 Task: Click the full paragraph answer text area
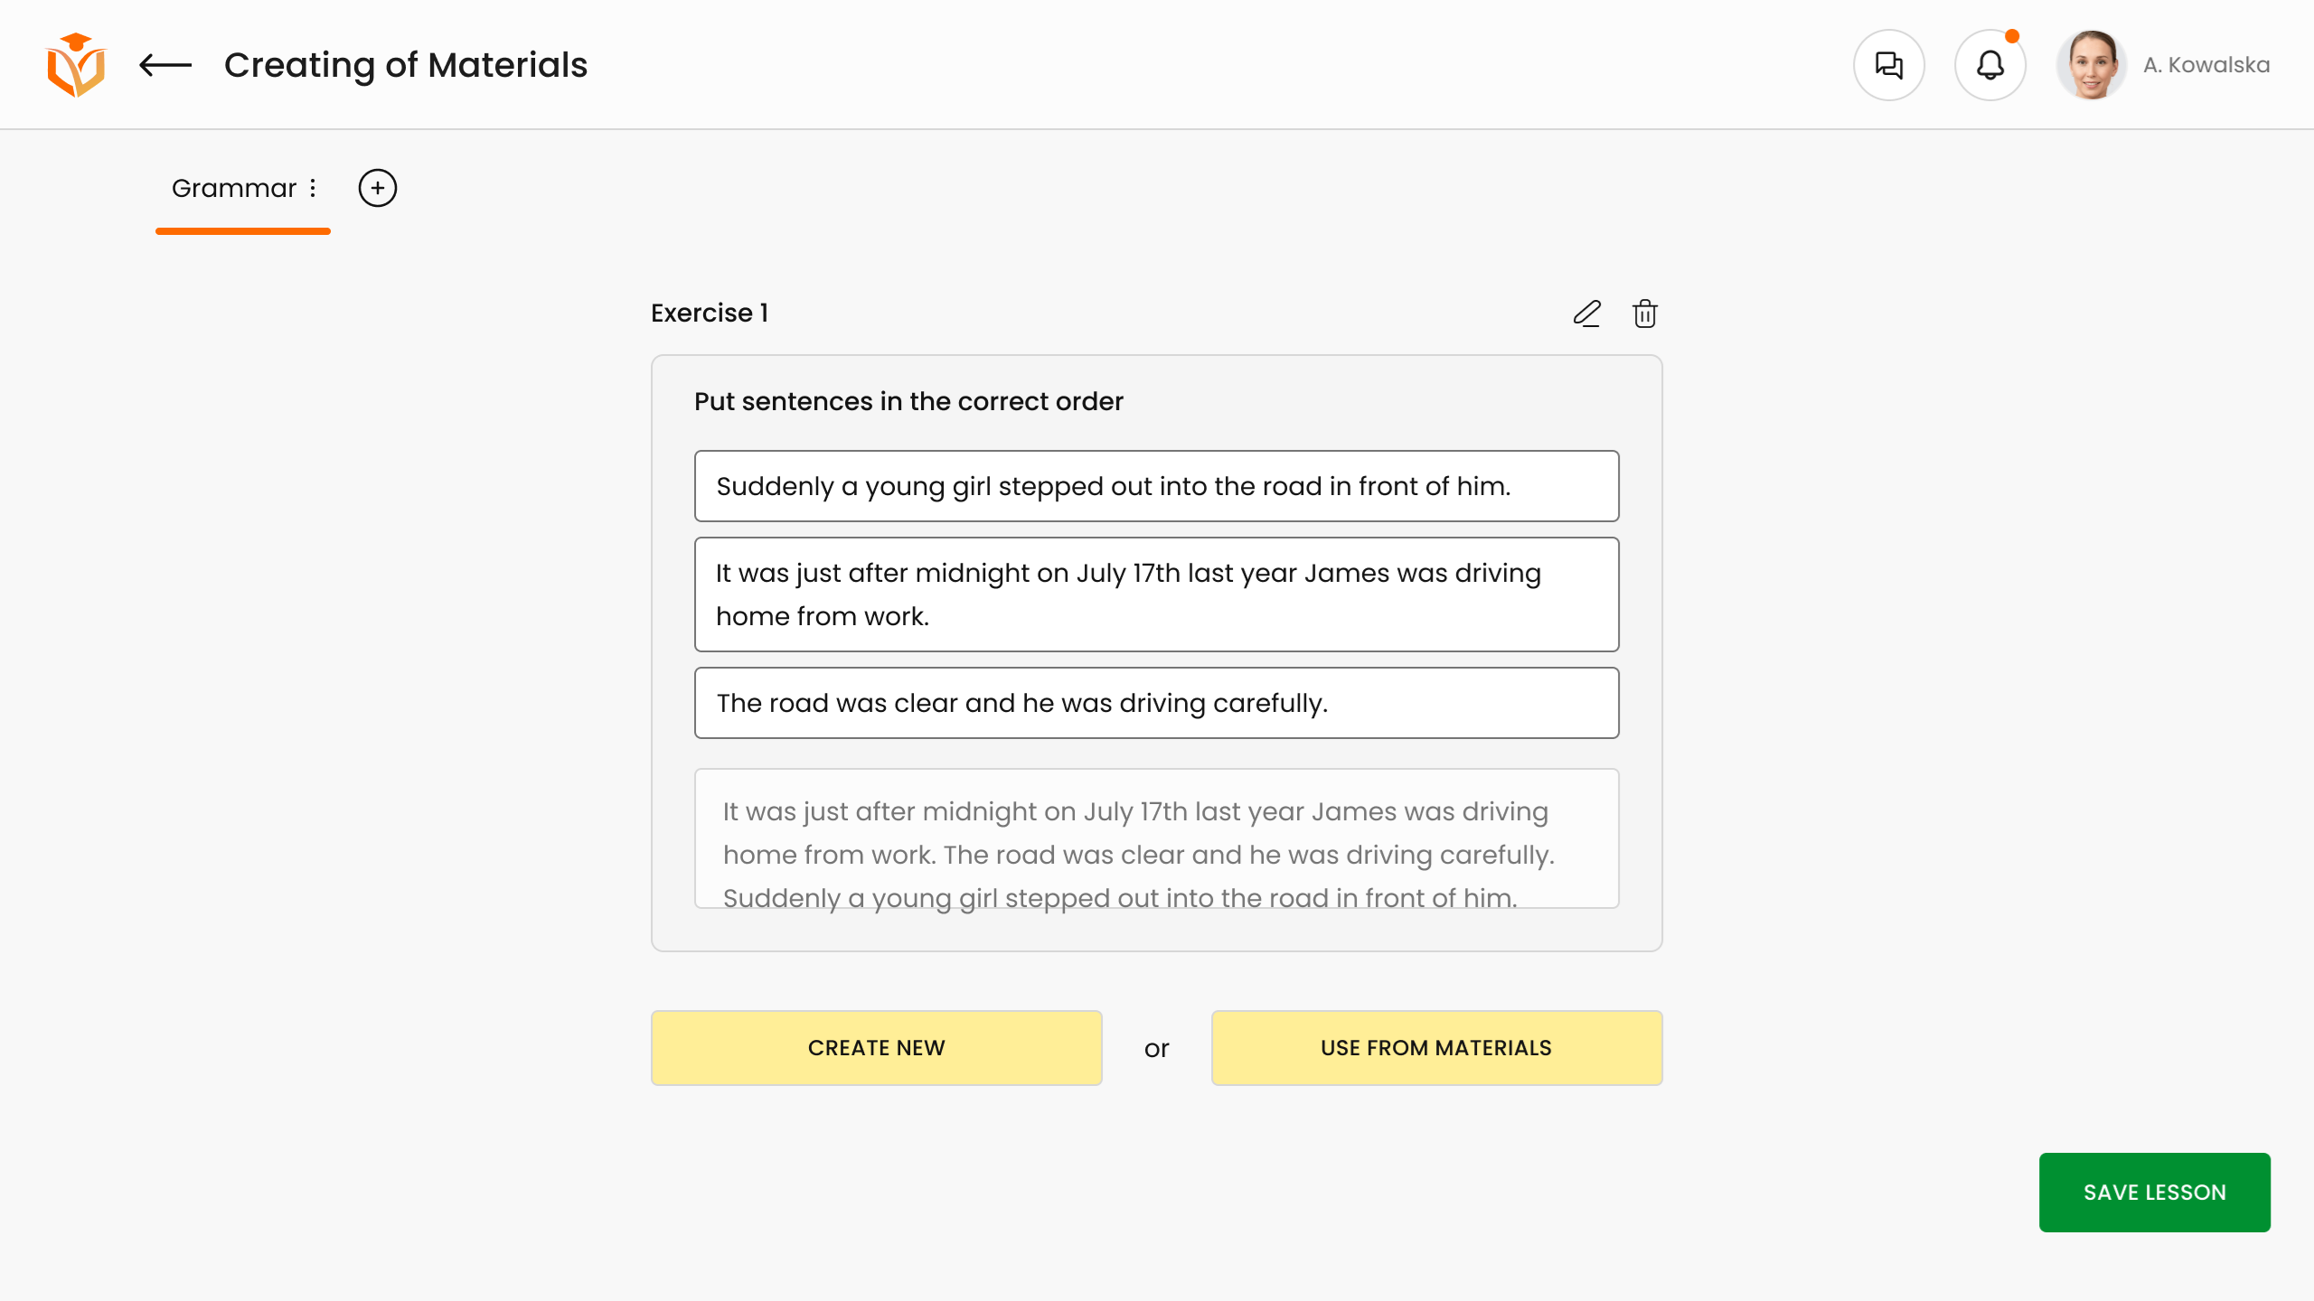click(1156, 838)
